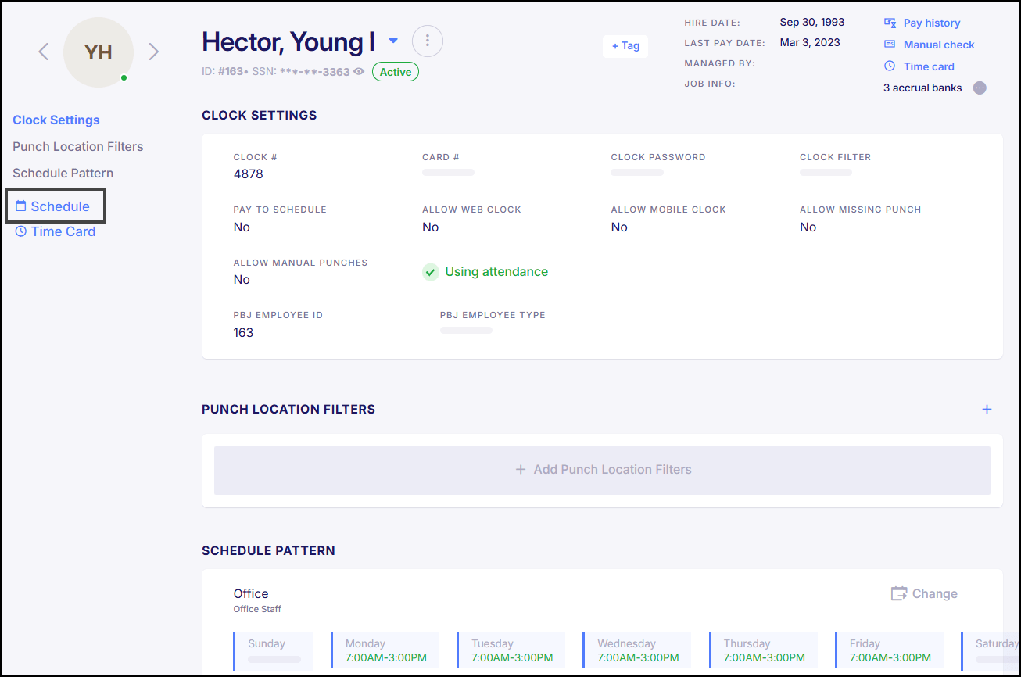The width and height of the screenshot is (1021, 677).
Task: Select Wednesday 7:00AM-3:00PM schedule cell
Action: click(x=637, y=651)
